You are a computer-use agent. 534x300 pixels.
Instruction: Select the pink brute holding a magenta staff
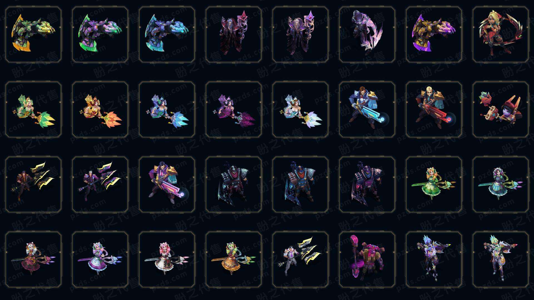point(367,259)
